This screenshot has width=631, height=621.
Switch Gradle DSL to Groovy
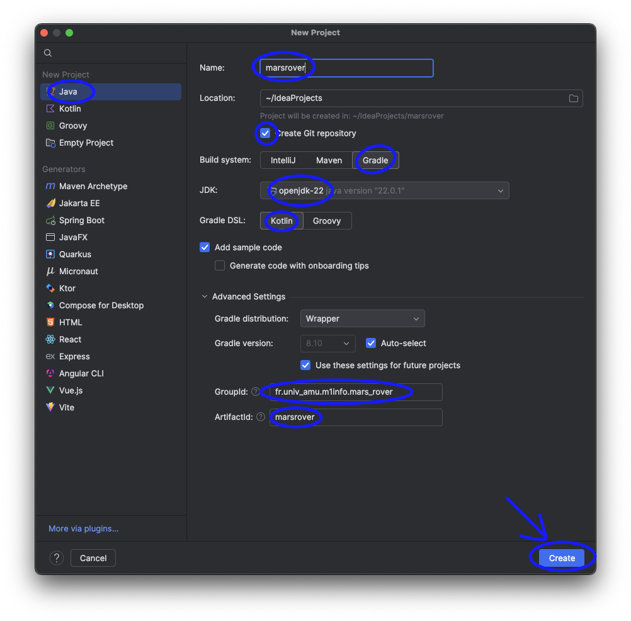coord(327,221)
